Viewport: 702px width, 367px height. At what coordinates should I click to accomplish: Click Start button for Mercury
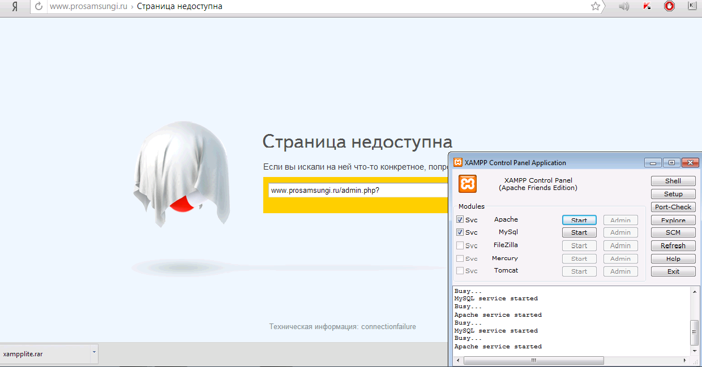[579, 258]
